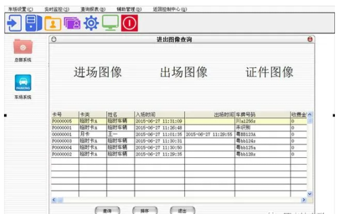Click the red power exit icon
Image resolution: width=343 pixels, height=214 pixels.
tap(129, 23)
